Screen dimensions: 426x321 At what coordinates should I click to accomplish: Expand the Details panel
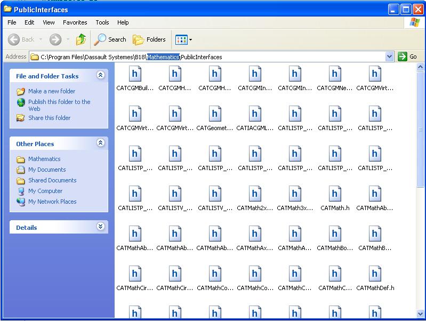101,226
